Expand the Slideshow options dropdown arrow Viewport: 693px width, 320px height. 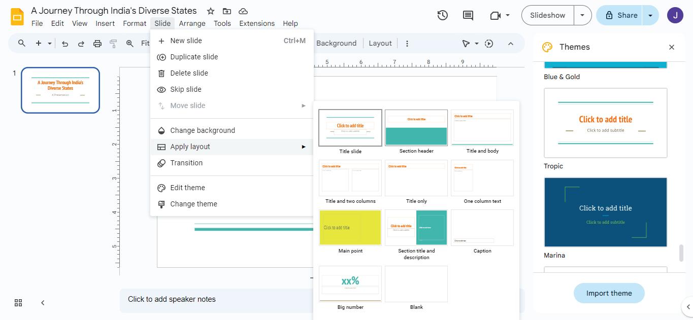click(582, 15)
